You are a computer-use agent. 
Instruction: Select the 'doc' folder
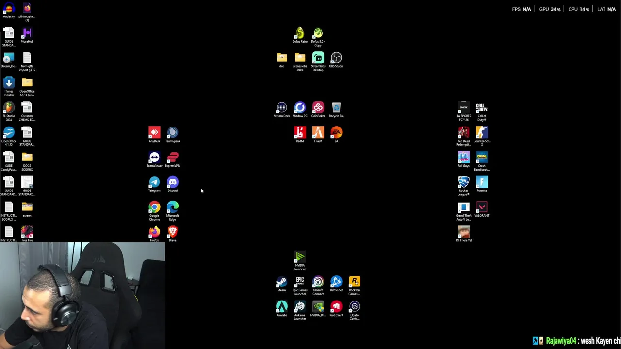282,60
